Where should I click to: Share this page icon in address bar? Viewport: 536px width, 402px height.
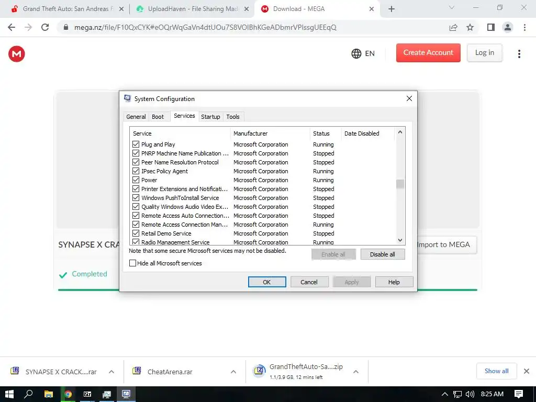pos(453,27)
